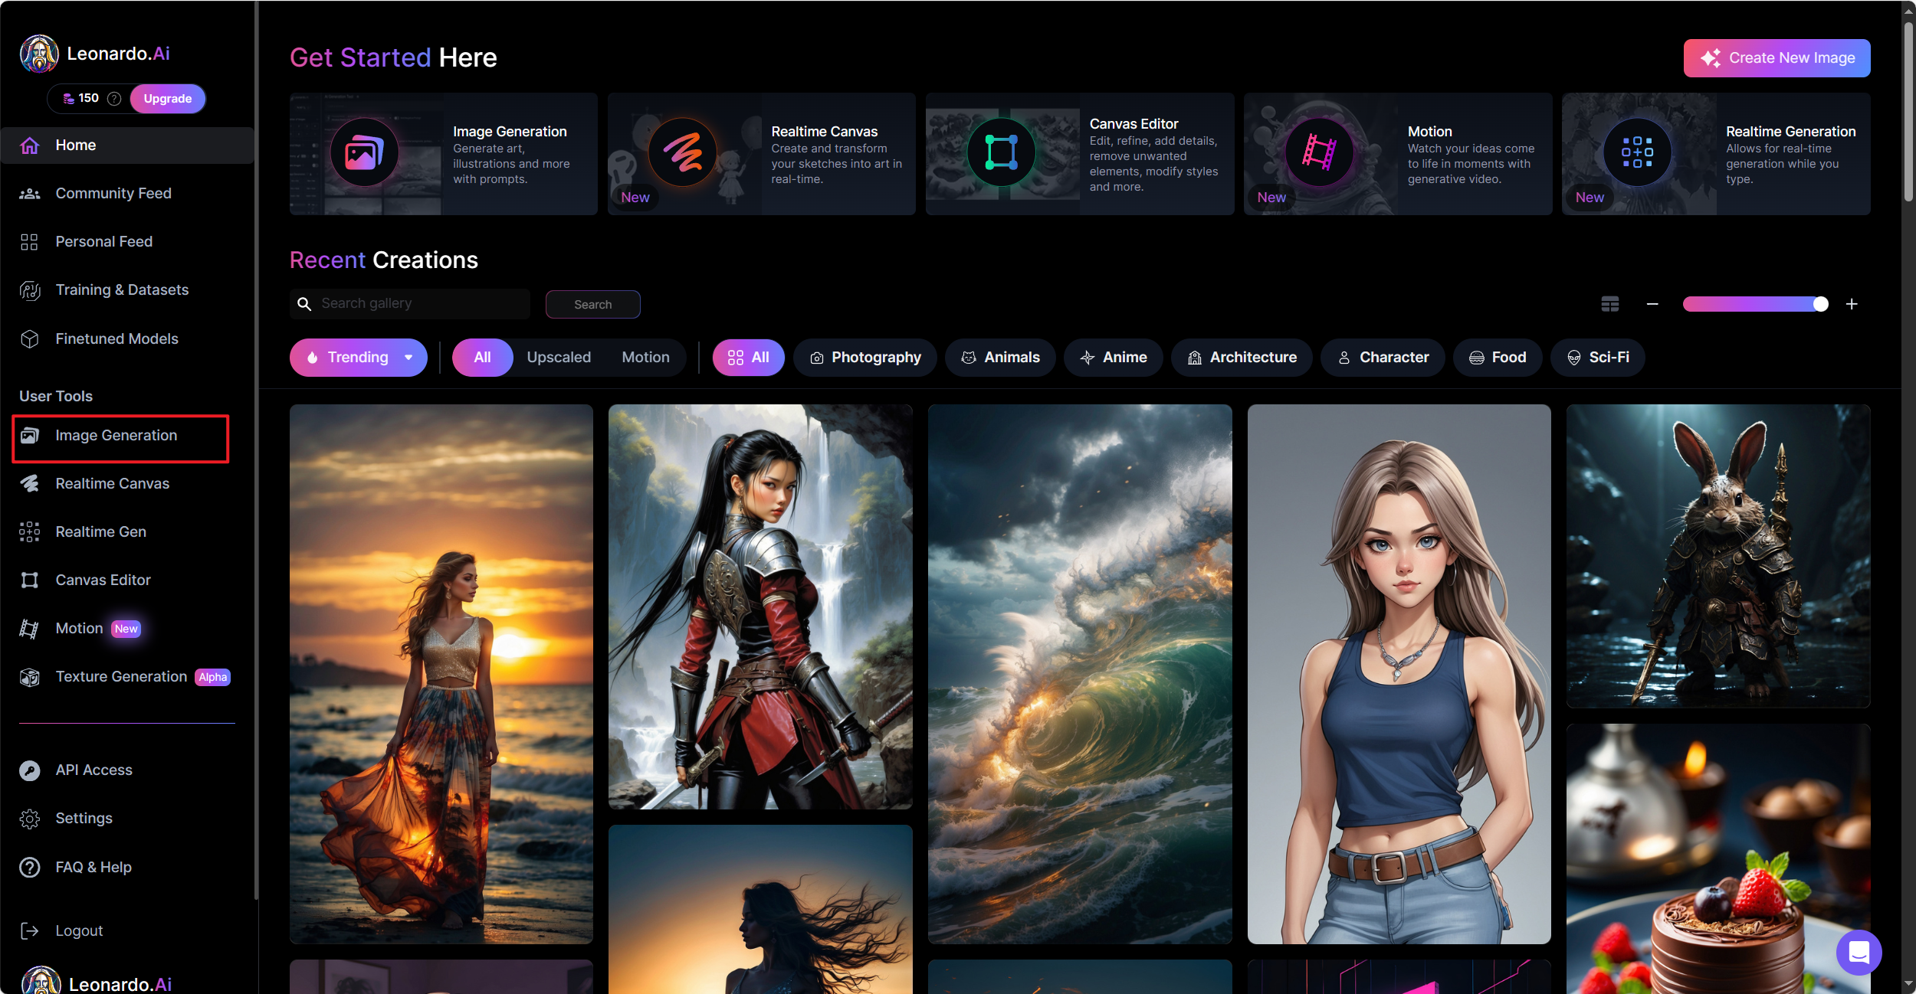
Task: Filter by Food category
Action: point(1498,358)
